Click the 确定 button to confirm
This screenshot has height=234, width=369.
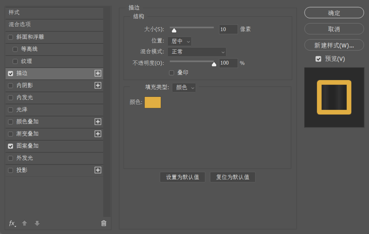pyautogui.click(x=334, y=13)
